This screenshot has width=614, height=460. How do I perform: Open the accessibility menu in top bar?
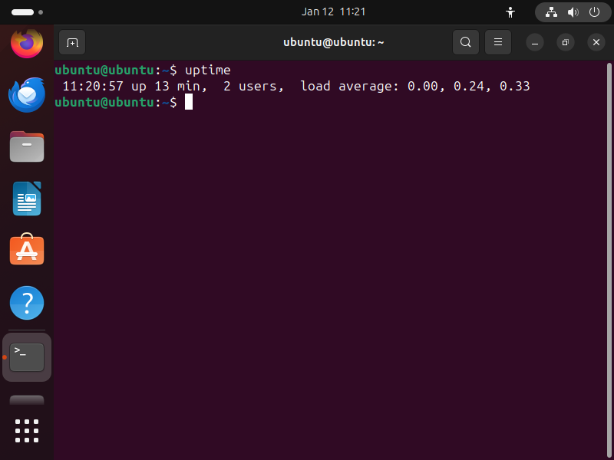coord(510,12)
